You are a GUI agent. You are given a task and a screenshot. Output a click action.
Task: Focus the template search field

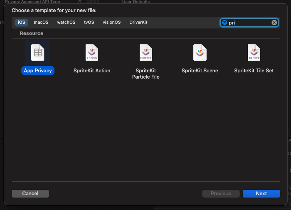pos(249,23)
